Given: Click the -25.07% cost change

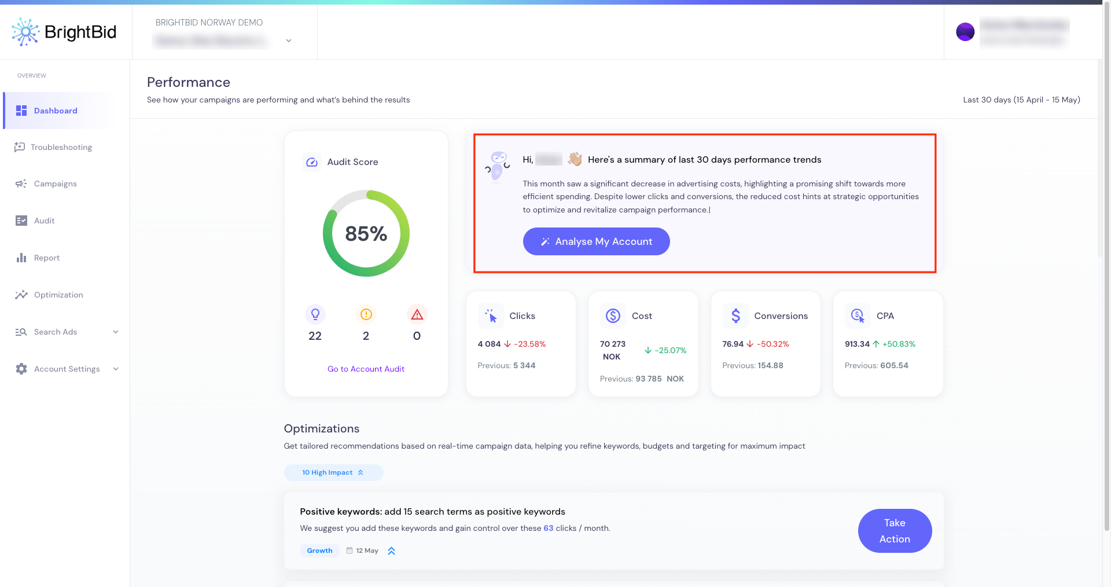Looking at the screenshot, I should tap(670, 350).
